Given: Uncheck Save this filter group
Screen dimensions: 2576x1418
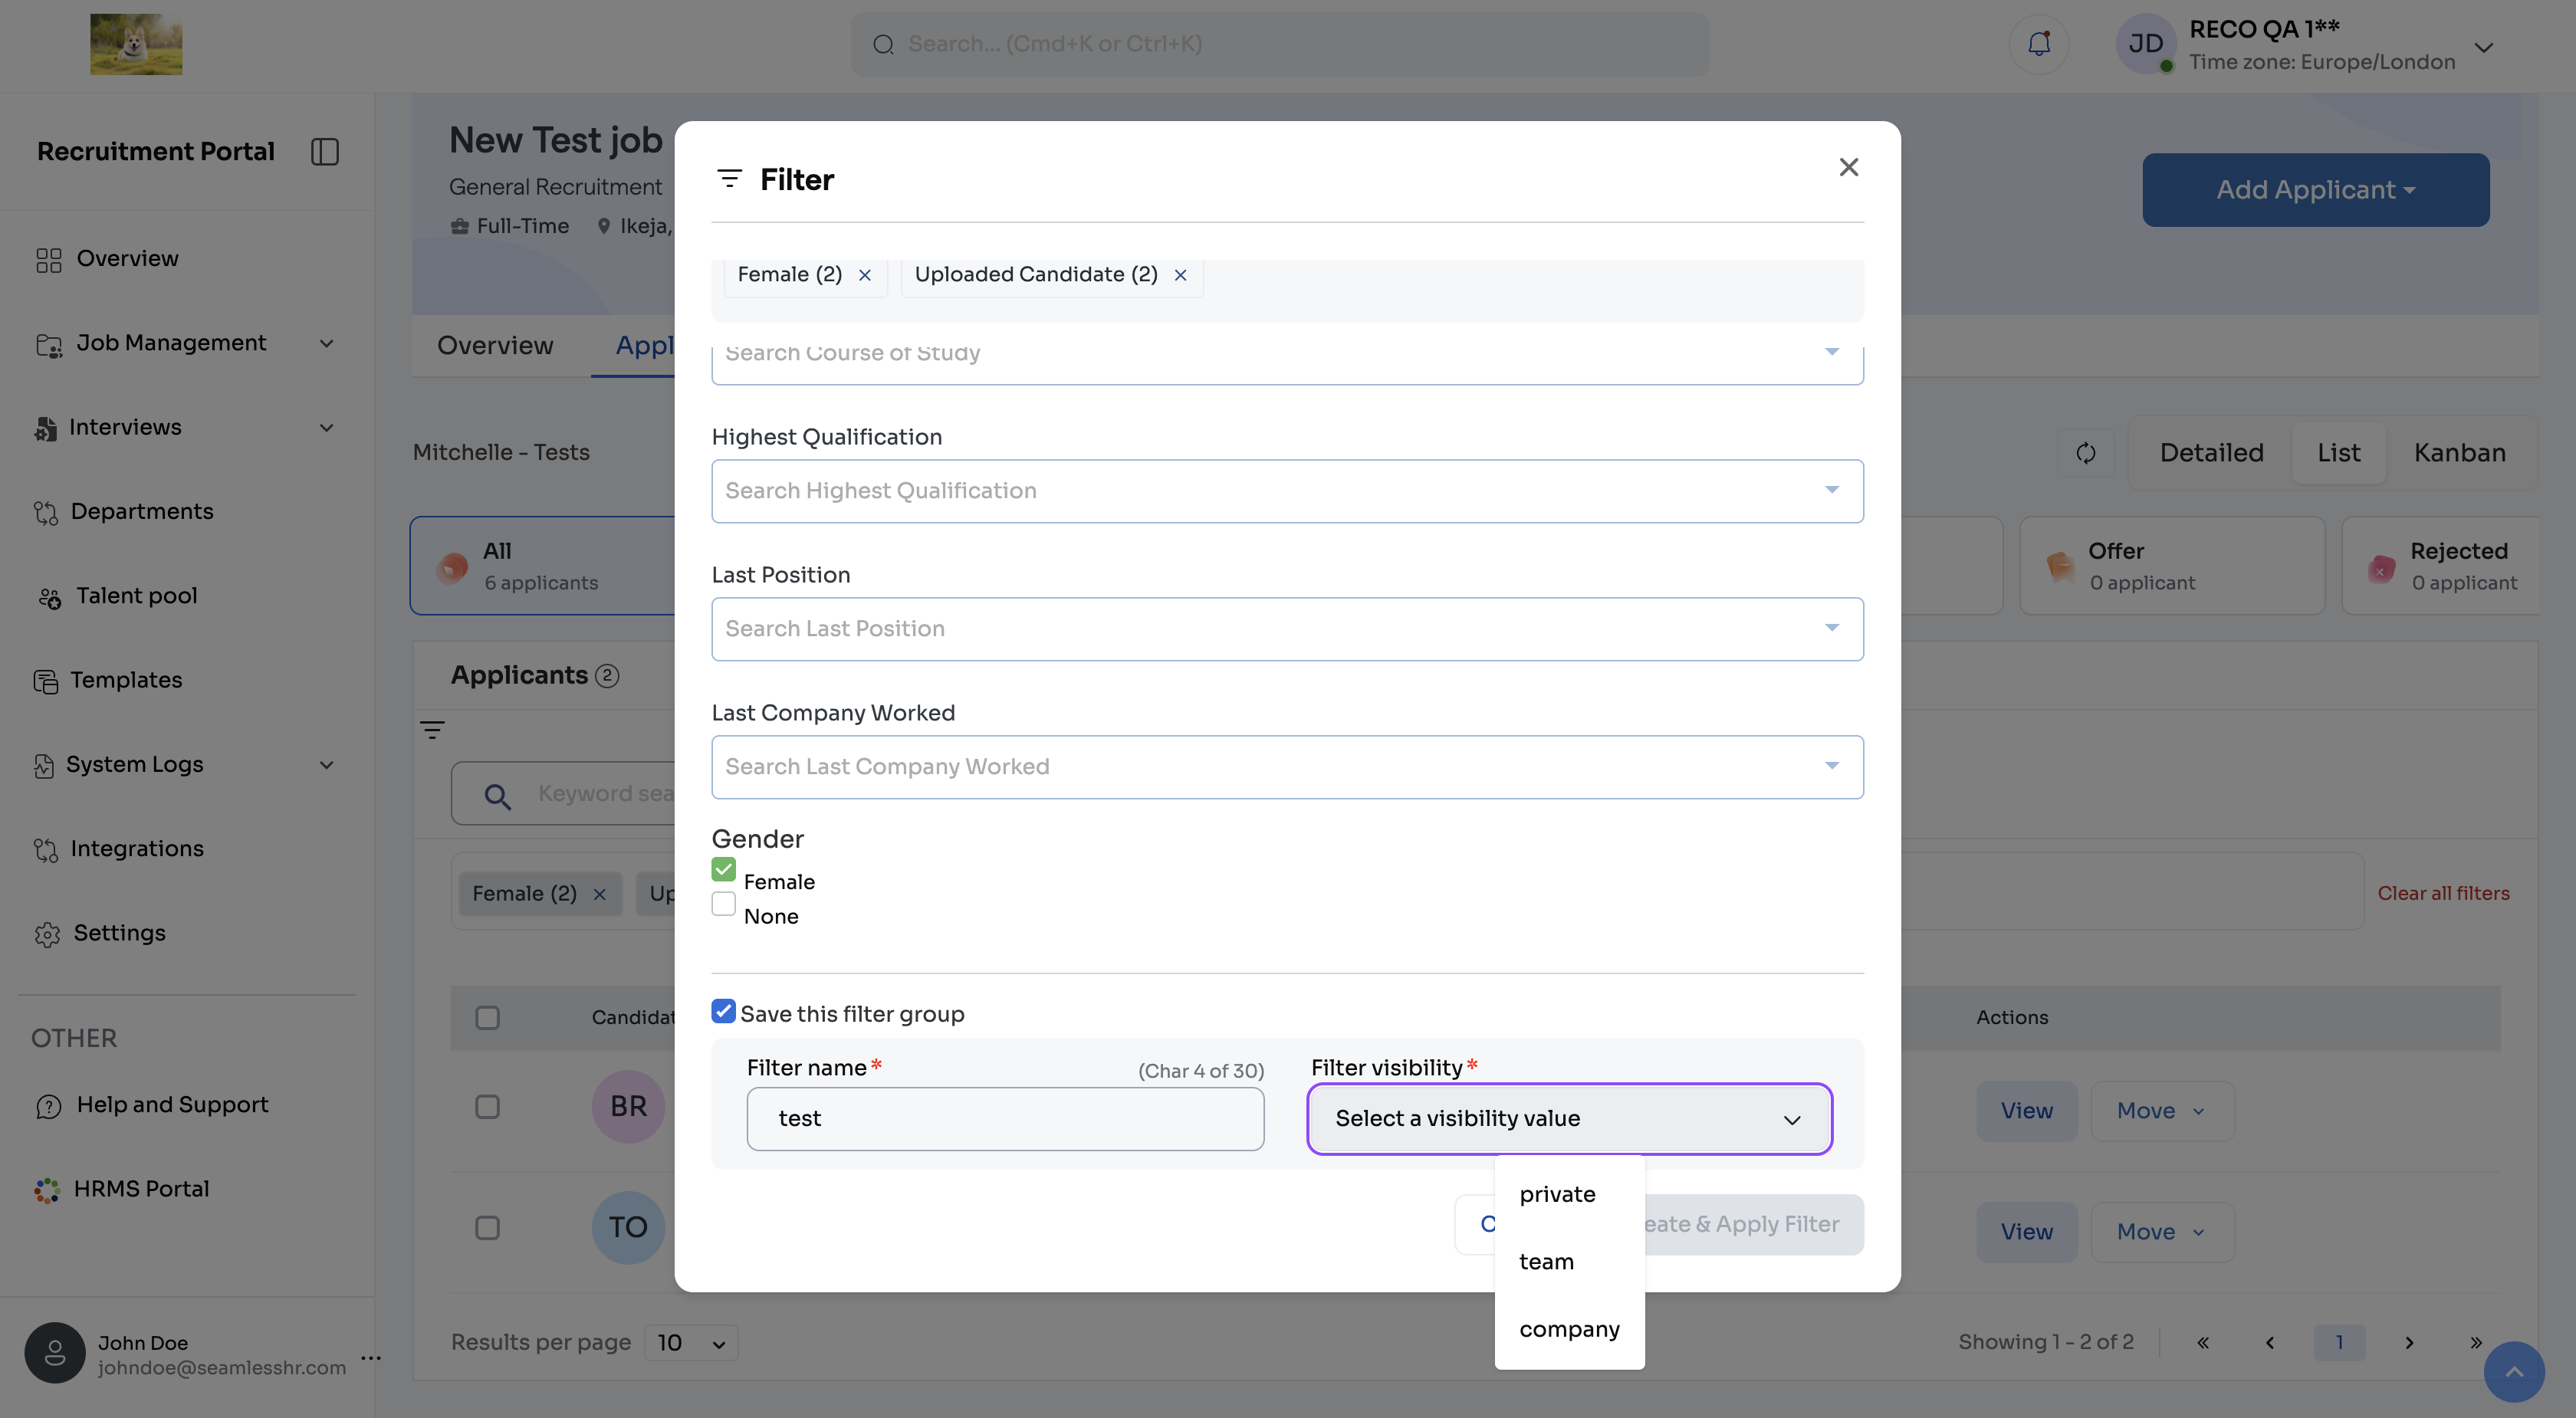Looking at the screenshot, I should [x=724, y=1011].
